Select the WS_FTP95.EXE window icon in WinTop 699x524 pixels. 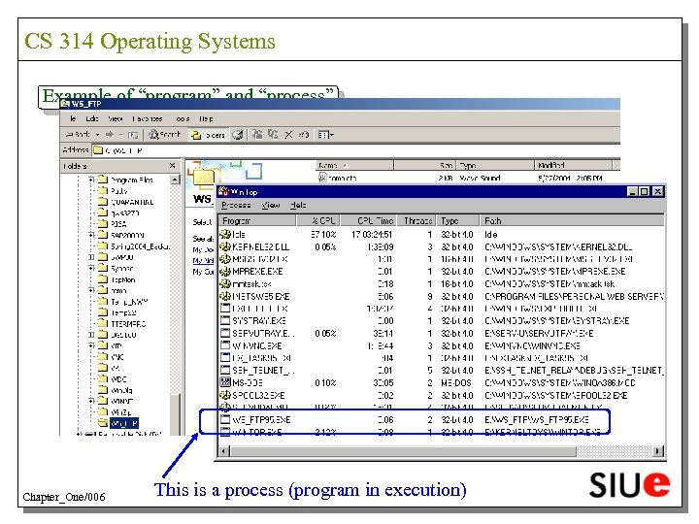click(x=225, y=419)
